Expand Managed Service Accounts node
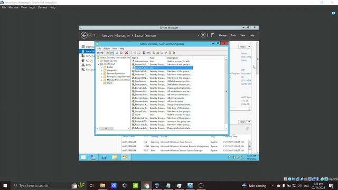 coord(101,80)
